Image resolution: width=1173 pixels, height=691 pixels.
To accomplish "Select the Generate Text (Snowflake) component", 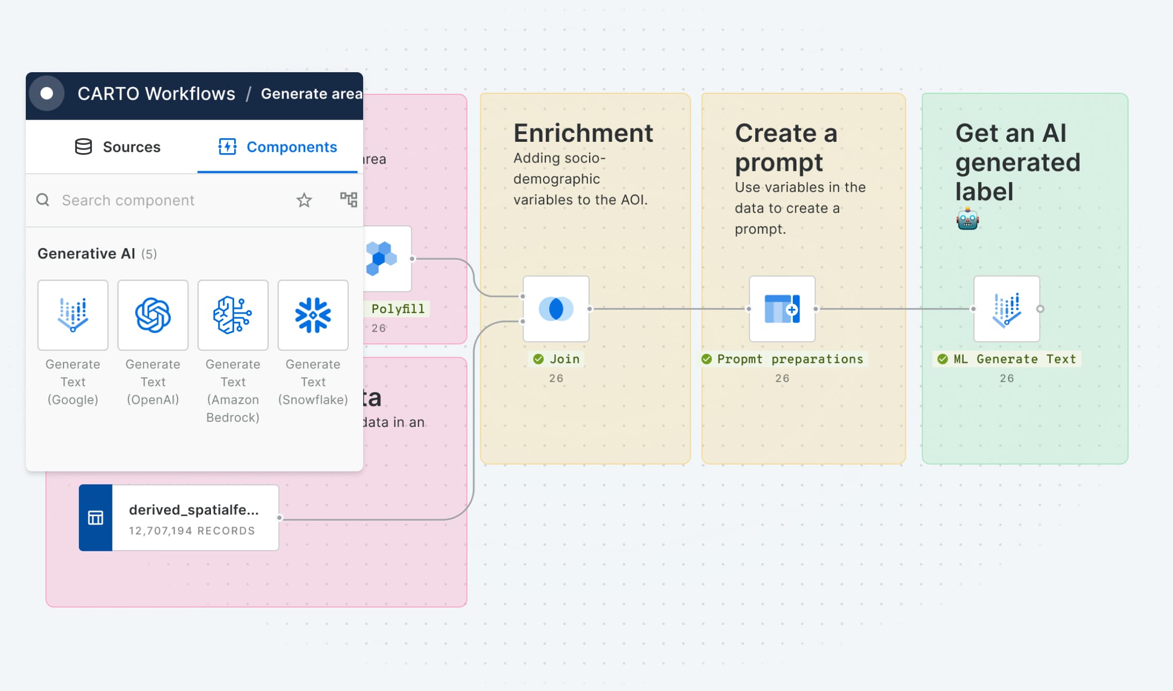I will (x=313, y=315).
